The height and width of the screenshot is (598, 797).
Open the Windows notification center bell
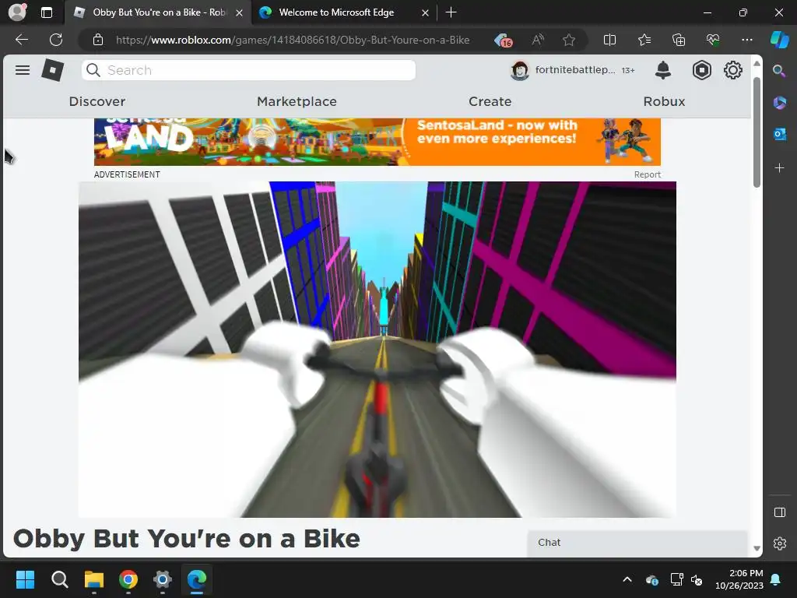click(776, 579)
